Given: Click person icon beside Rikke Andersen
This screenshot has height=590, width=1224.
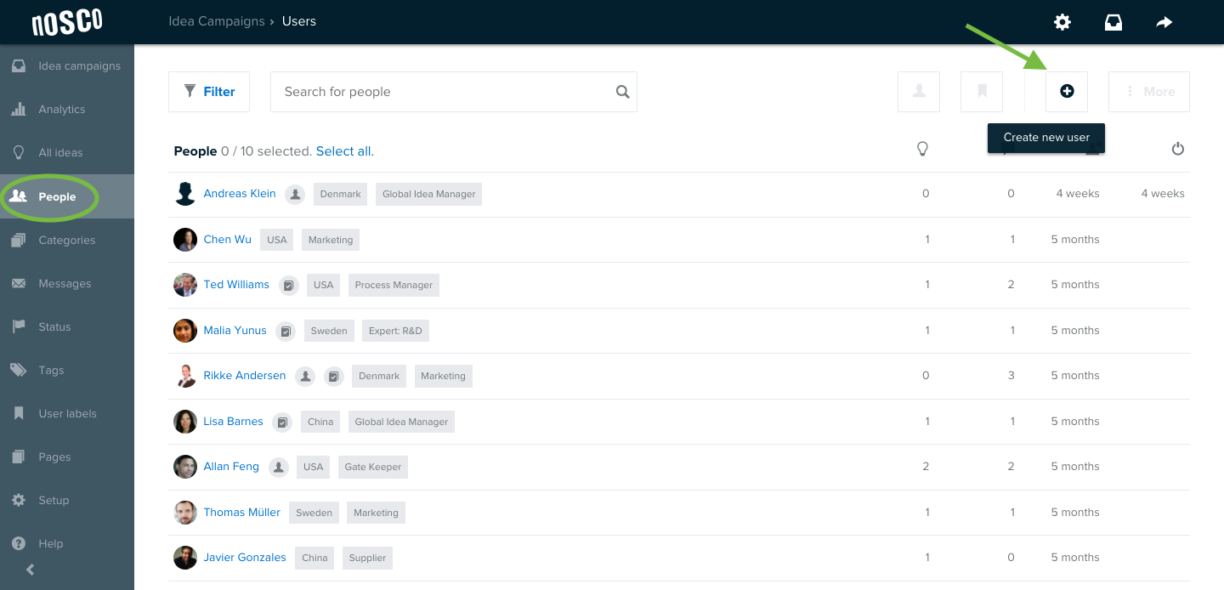Looking at the screenshot, I should pyautogui.click(x=306, y=377).
